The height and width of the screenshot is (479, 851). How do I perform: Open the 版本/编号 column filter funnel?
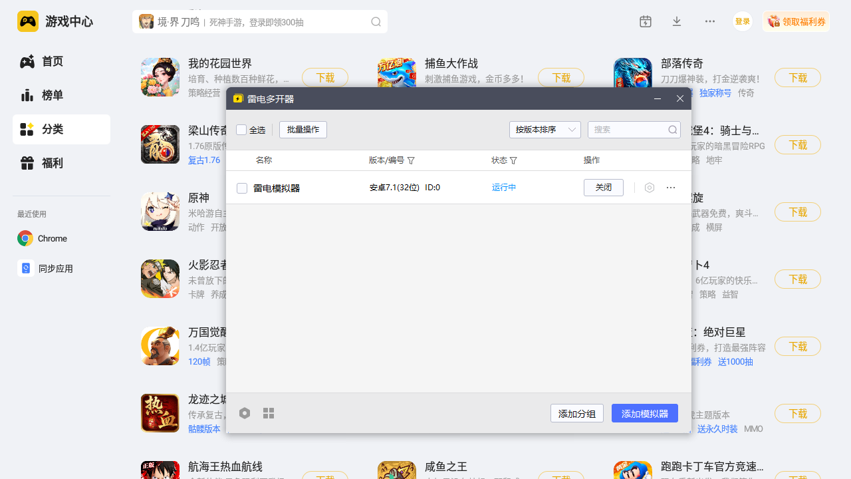[x=412, y=160]
